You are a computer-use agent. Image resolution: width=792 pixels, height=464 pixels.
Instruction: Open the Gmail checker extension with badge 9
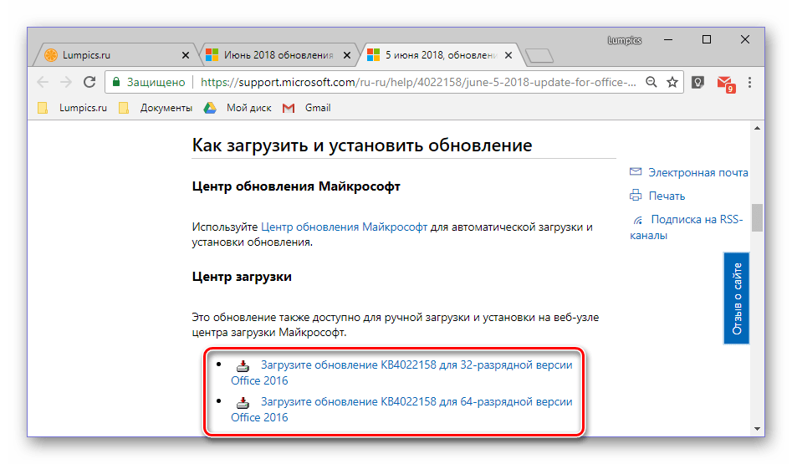(726, 84)
